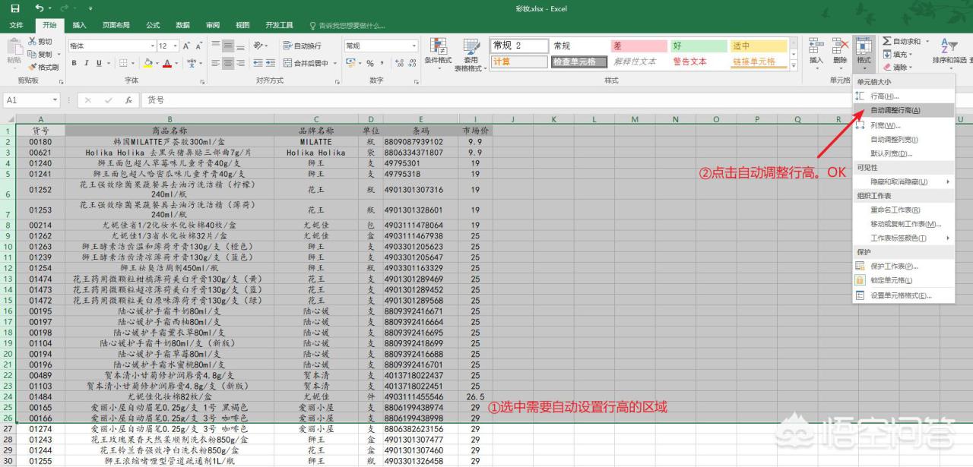Screen dimensions: 973x467
Task: Toggle align text right
Action: click(239, 63)
